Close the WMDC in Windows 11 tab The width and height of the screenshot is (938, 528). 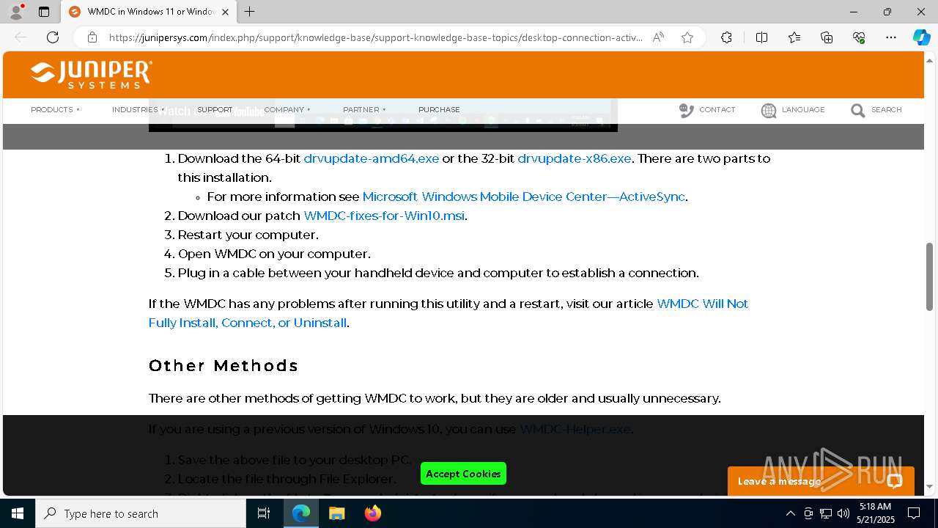pos(225,12)
